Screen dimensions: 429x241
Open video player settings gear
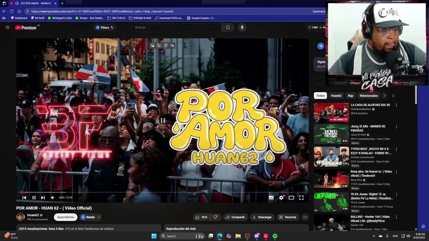tap(281, 197)
